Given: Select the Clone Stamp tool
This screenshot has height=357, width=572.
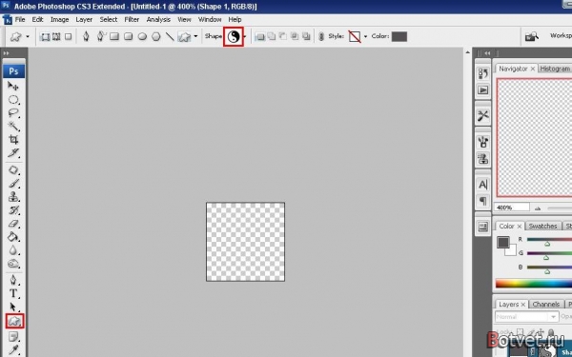Looking at the screenshot, I should [x=13, y=197].
